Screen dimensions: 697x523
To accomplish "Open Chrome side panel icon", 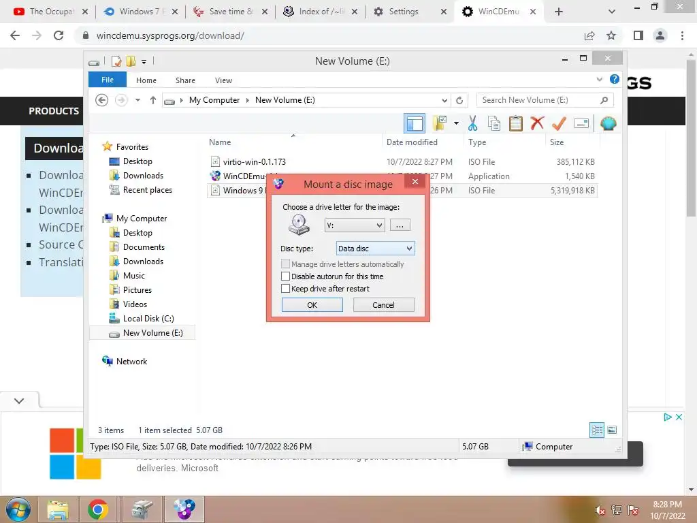I will point(638,35).
